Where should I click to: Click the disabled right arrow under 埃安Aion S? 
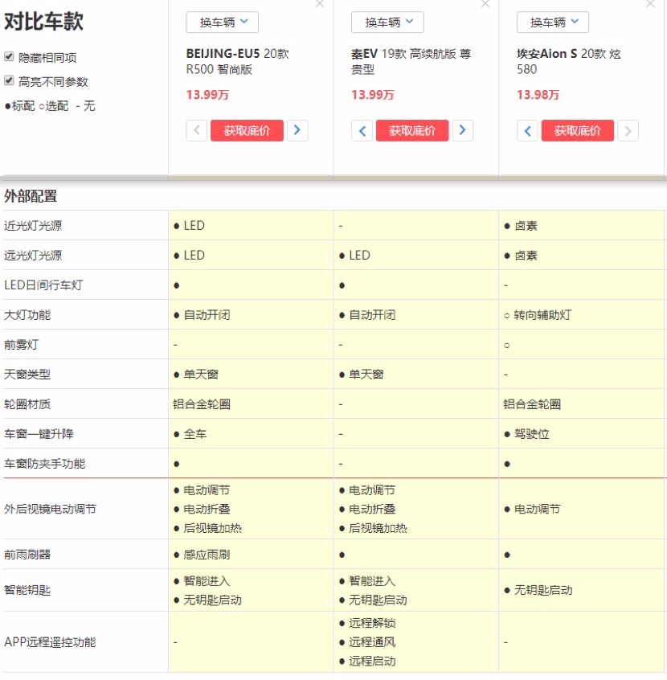point(628,130)
